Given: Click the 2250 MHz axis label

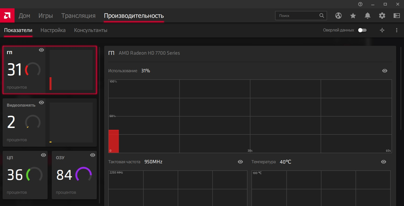Looking at the screenshot, I should pyautogui.click(x=116, y=172).
